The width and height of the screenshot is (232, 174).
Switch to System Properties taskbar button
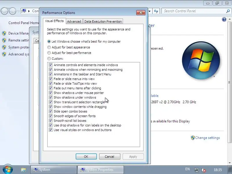[101, 170]
